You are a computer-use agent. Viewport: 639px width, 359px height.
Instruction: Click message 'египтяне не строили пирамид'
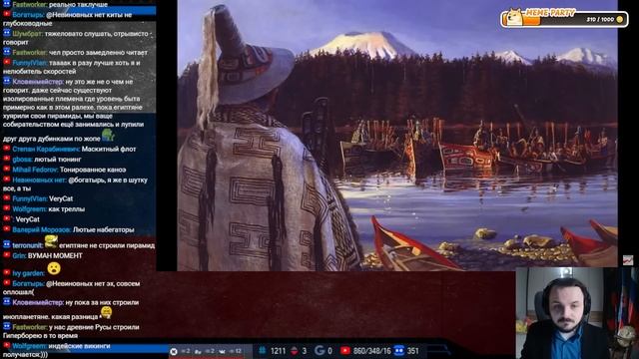pyautogui.click(x=107, y=245)
